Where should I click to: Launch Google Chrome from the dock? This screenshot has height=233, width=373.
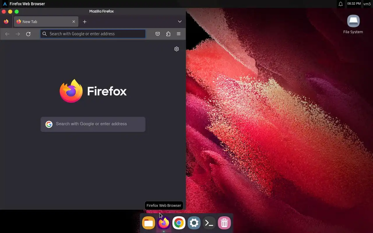click(x=179, y=223)
